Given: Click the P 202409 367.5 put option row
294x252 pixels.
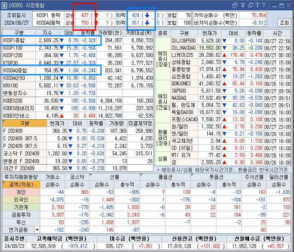Looking at the screenshot, I should [78, 146].
